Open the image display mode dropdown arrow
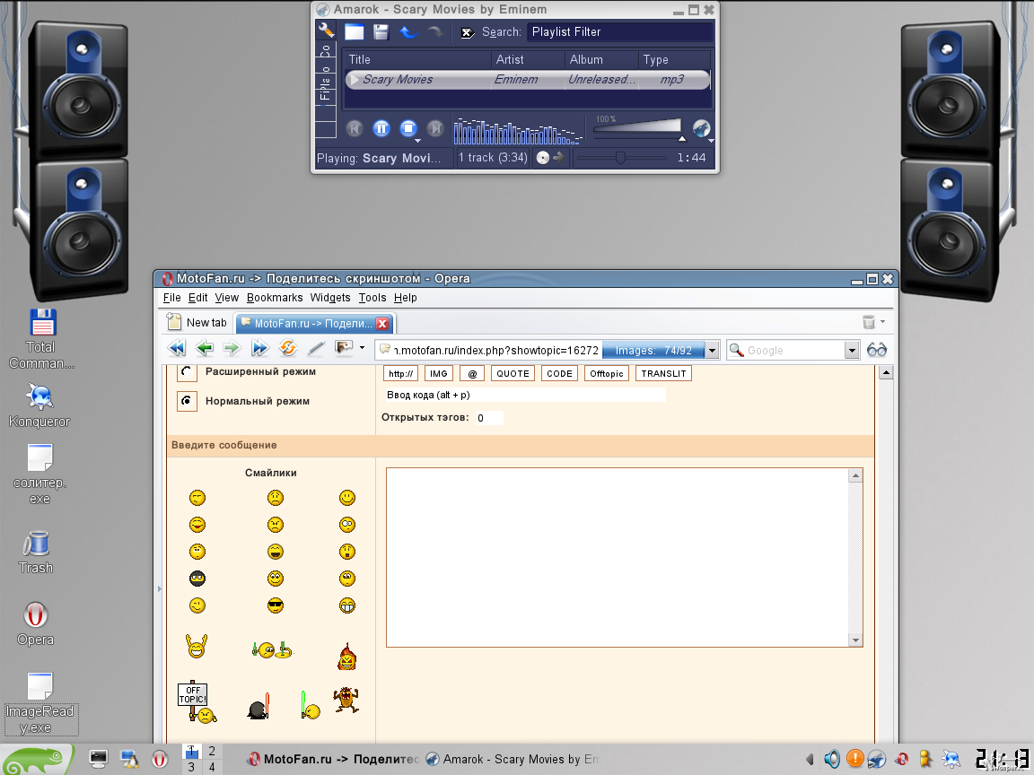 pos(362,347)
